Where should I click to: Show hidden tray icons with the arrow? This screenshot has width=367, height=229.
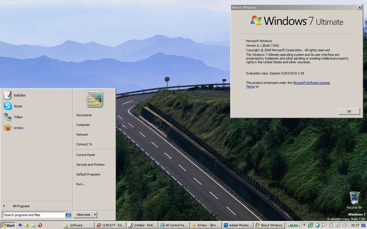[304, 225]
